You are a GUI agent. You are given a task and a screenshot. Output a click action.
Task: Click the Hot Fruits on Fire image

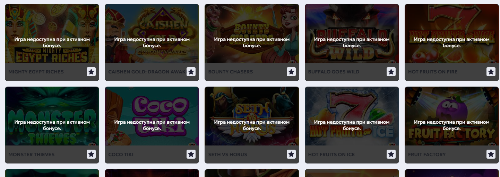tap(452, 34)
